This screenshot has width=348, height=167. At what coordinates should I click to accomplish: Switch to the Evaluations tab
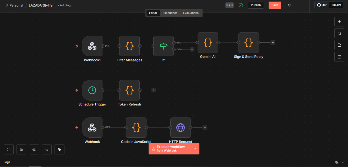191,13
